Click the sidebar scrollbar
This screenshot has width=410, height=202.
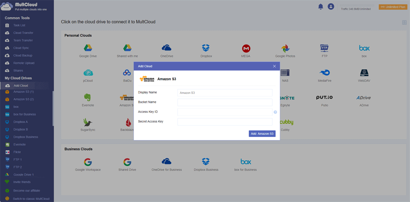[x=53, y=109]
